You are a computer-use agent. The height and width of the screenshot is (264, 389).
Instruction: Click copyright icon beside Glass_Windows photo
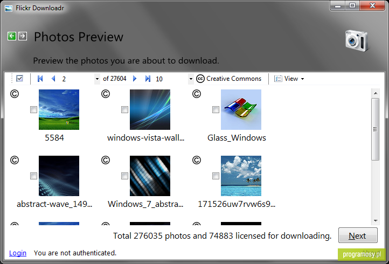197,94
